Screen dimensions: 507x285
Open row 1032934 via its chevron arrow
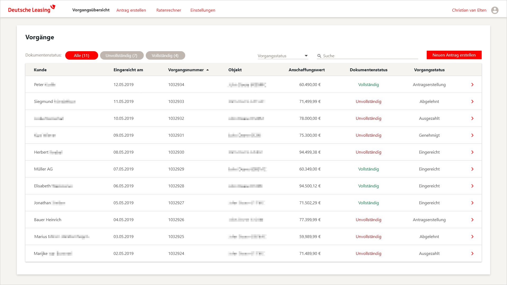[472, 85]
